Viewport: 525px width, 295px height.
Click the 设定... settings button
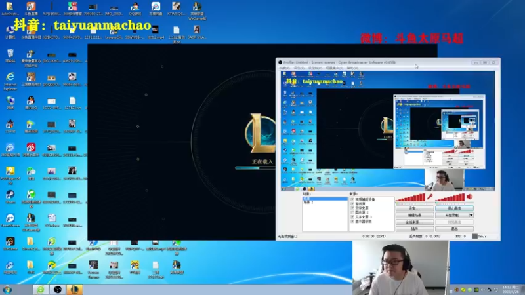(x=415, y=208)
